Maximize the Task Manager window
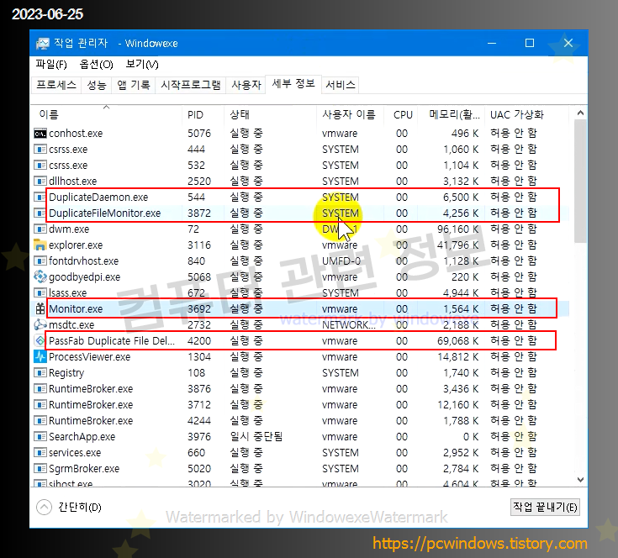 pos(530,43)
